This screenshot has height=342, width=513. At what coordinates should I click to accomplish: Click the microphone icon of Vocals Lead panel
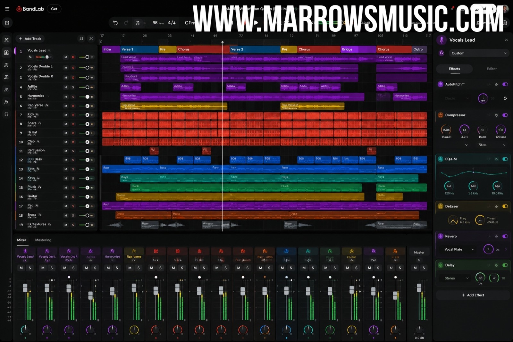[442, 40]
